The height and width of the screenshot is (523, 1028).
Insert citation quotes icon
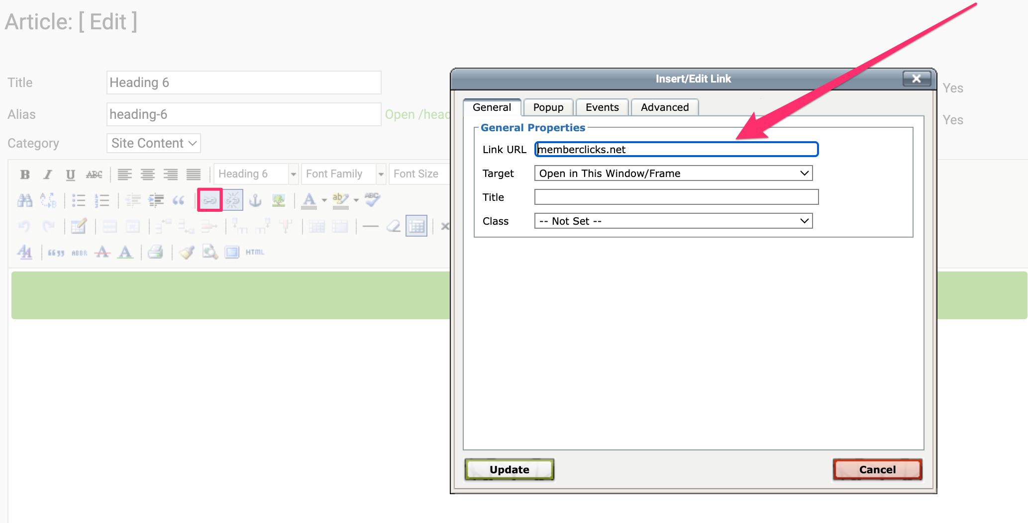pyautogui.click(x=56, y=253)
